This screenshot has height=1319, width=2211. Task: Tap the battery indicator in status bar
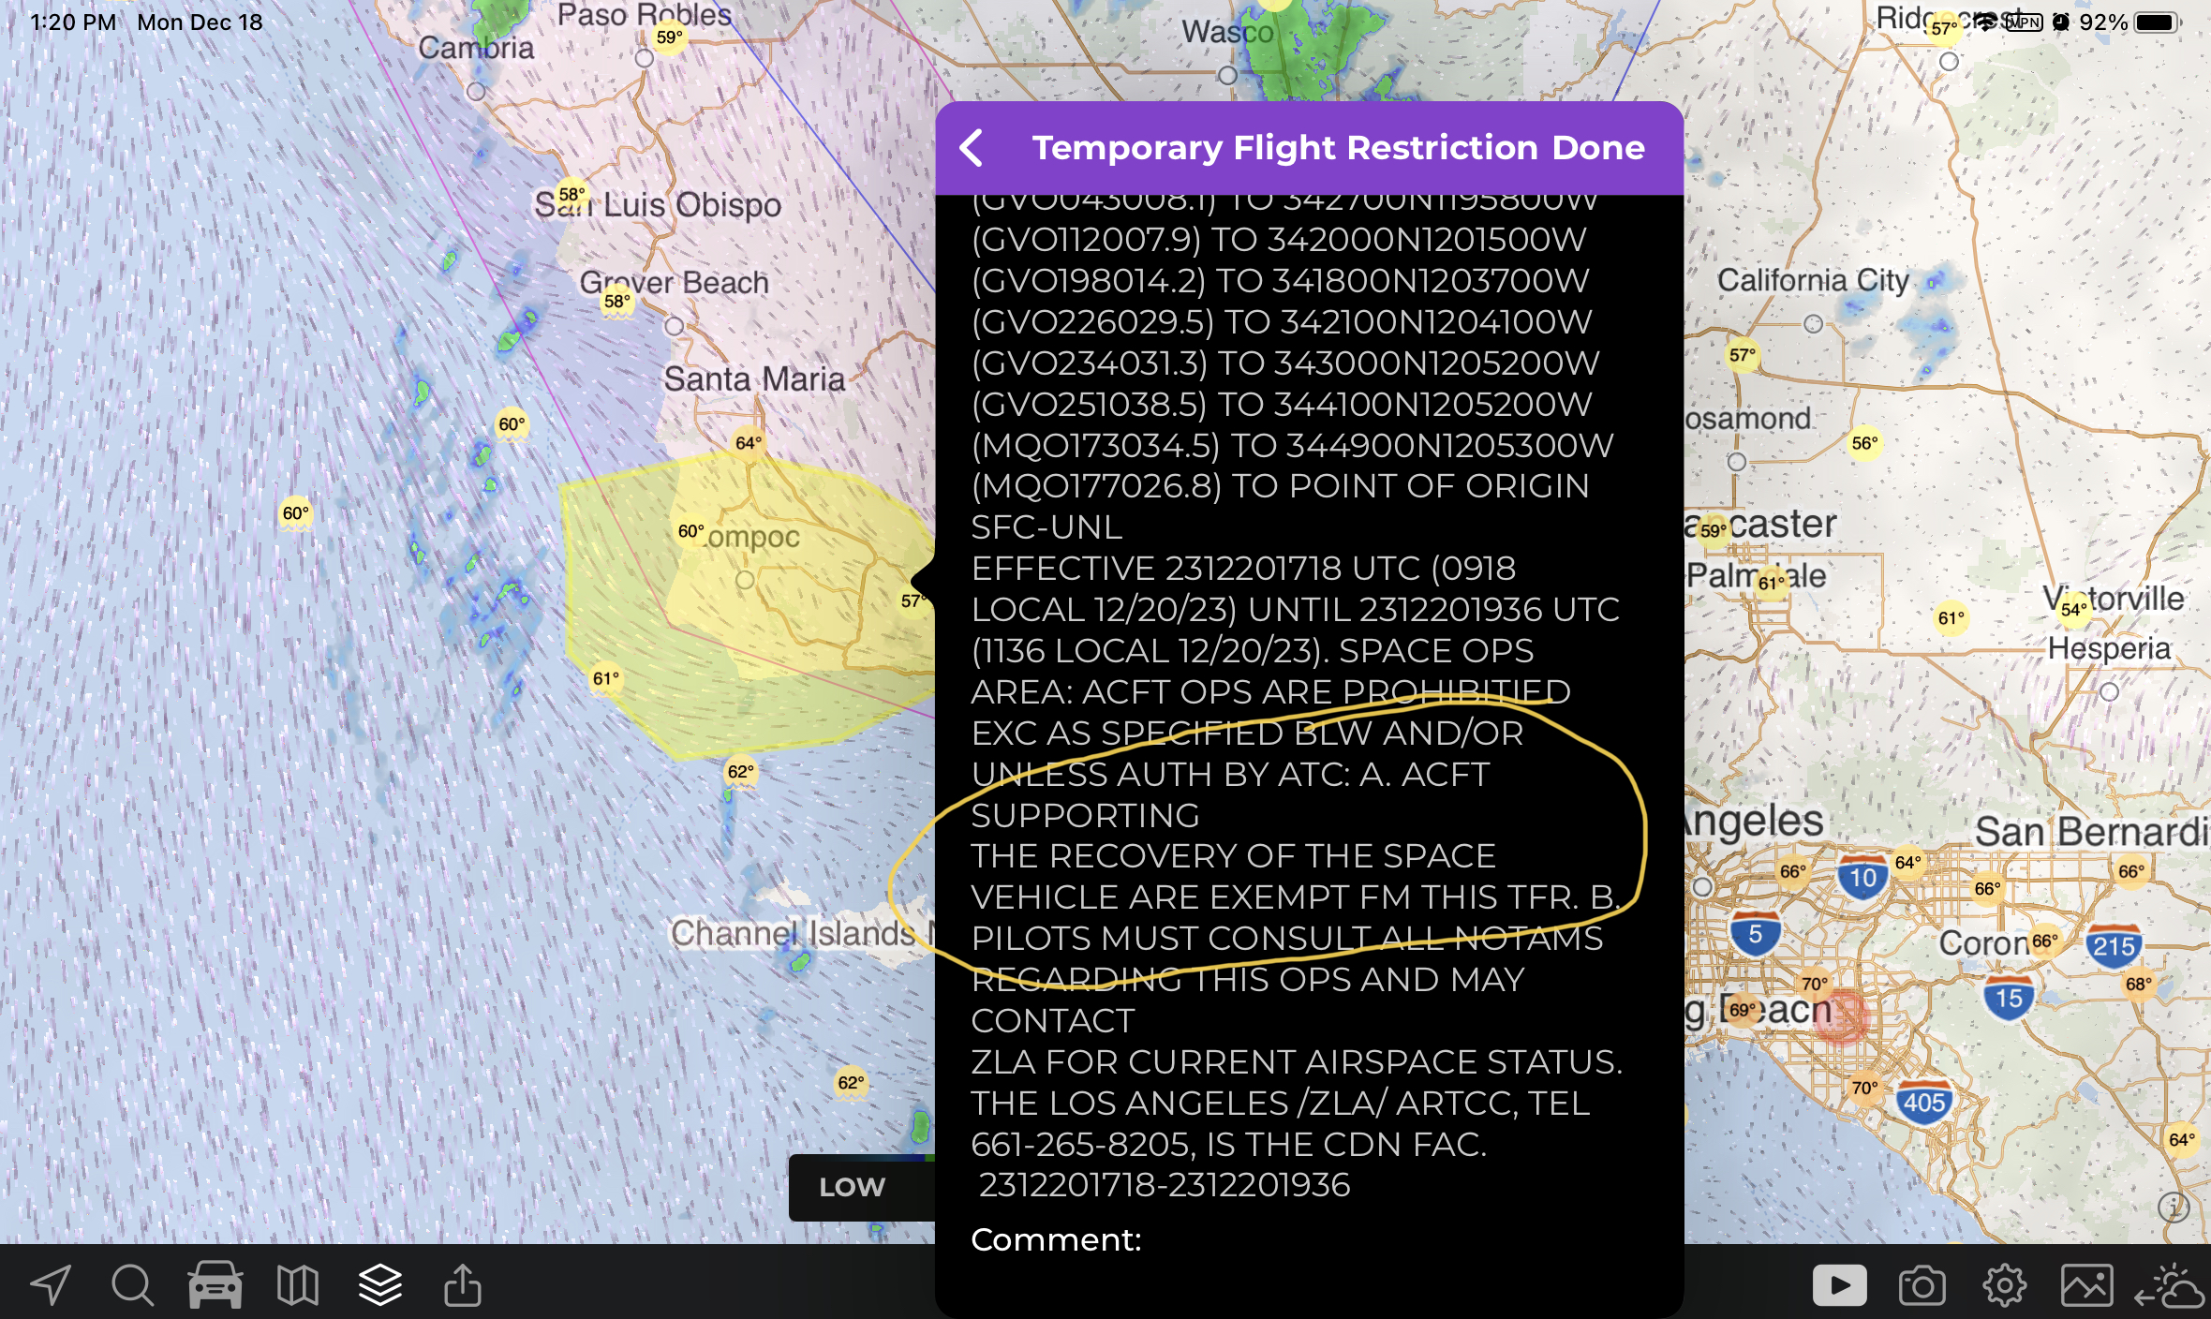pyautogui.click(x=2158, y=22)
